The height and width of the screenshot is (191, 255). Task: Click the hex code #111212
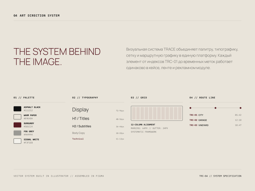28,110
